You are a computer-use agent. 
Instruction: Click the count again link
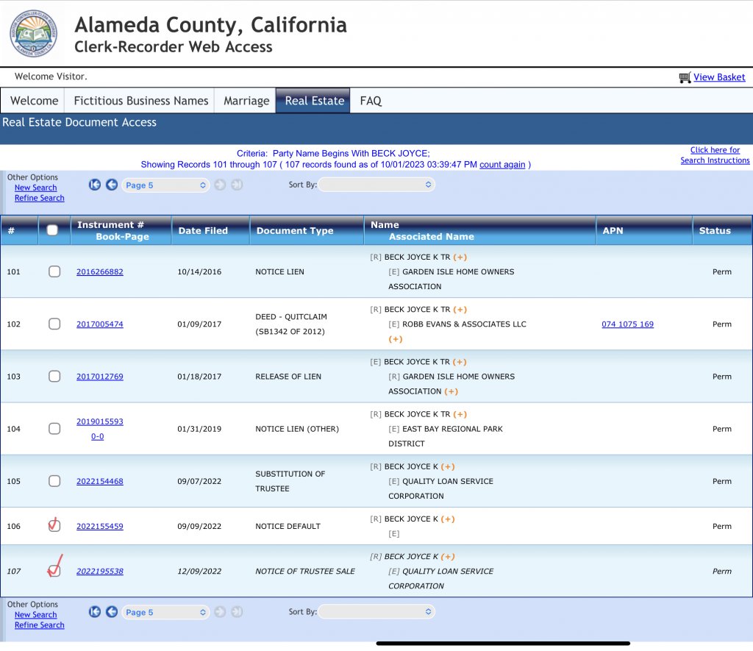(x=502, y=165)
